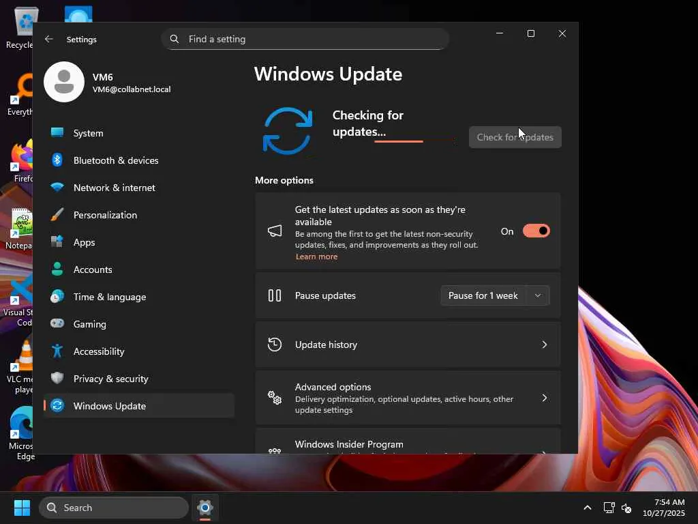
Task: Open Update history row
Action: pos(408,345)
